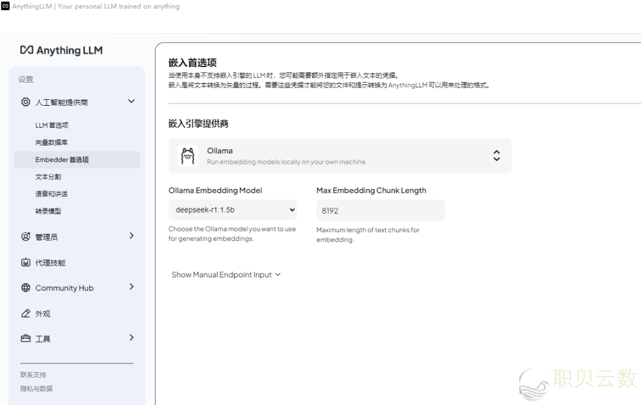Click the 联系支持 link
The height and width of the screenshot is (405, 641).
[x=33, y=375]
